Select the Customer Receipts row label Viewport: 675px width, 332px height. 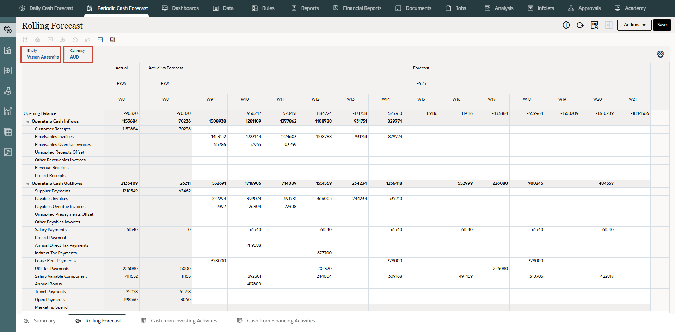[53, 129]
